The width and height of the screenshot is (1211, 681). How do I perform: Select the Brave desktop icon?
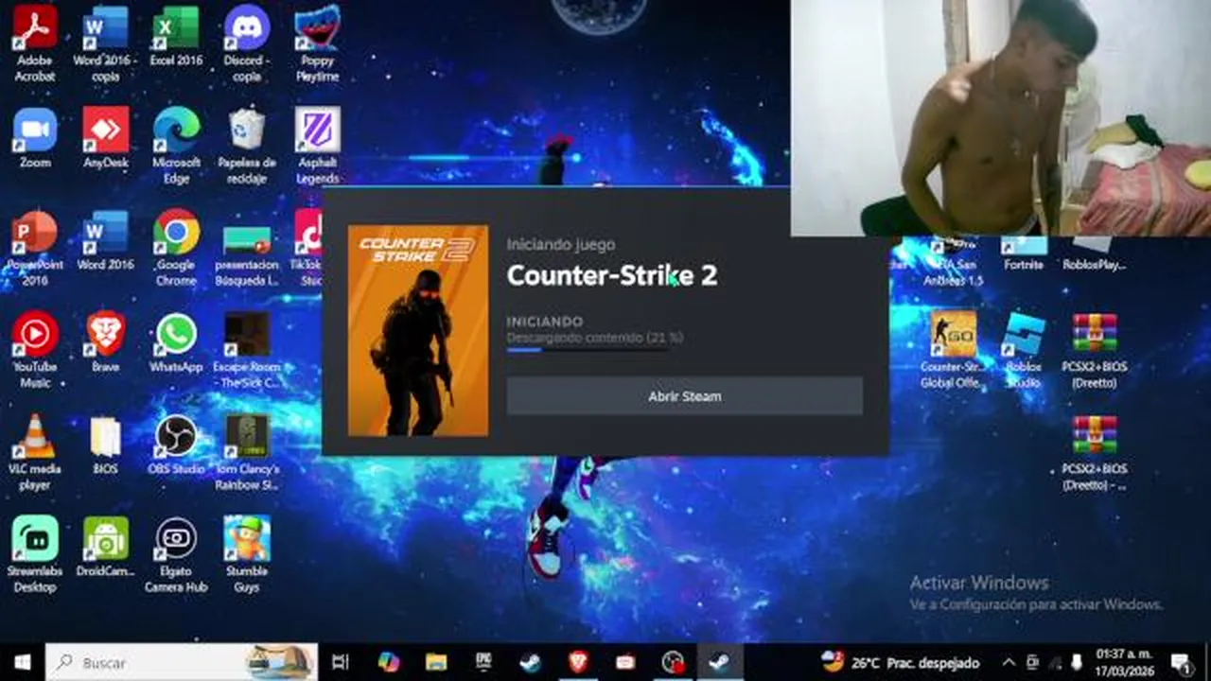105,342
